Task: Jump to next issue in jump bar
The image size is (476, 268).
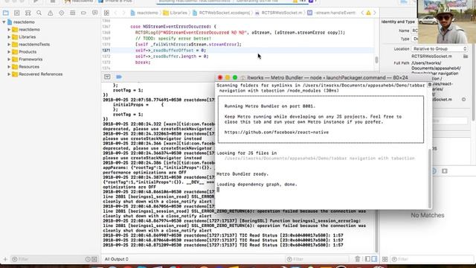Action: 375,13
